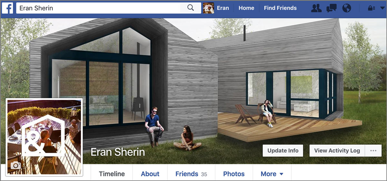
Task: Open the Notifications globe icon
Action: 347,8
